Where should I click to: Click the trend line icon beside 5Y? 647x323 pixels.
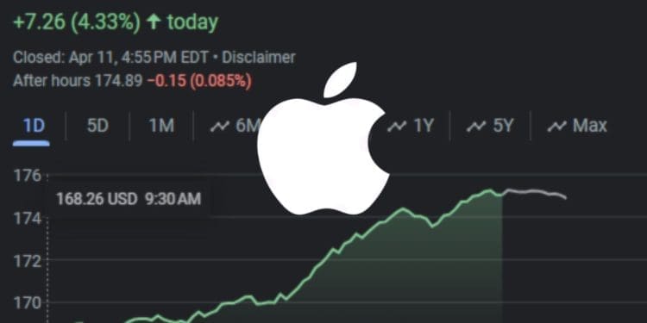[x=476, y=127]
